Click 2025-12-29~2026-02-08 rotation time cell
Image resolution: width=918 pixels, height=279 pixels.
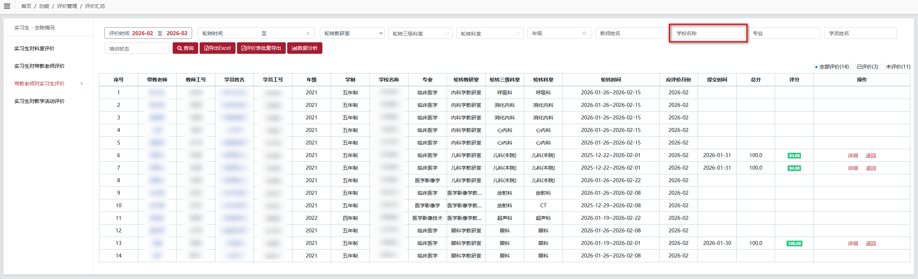pyautogui.click(x=611, y=205)
